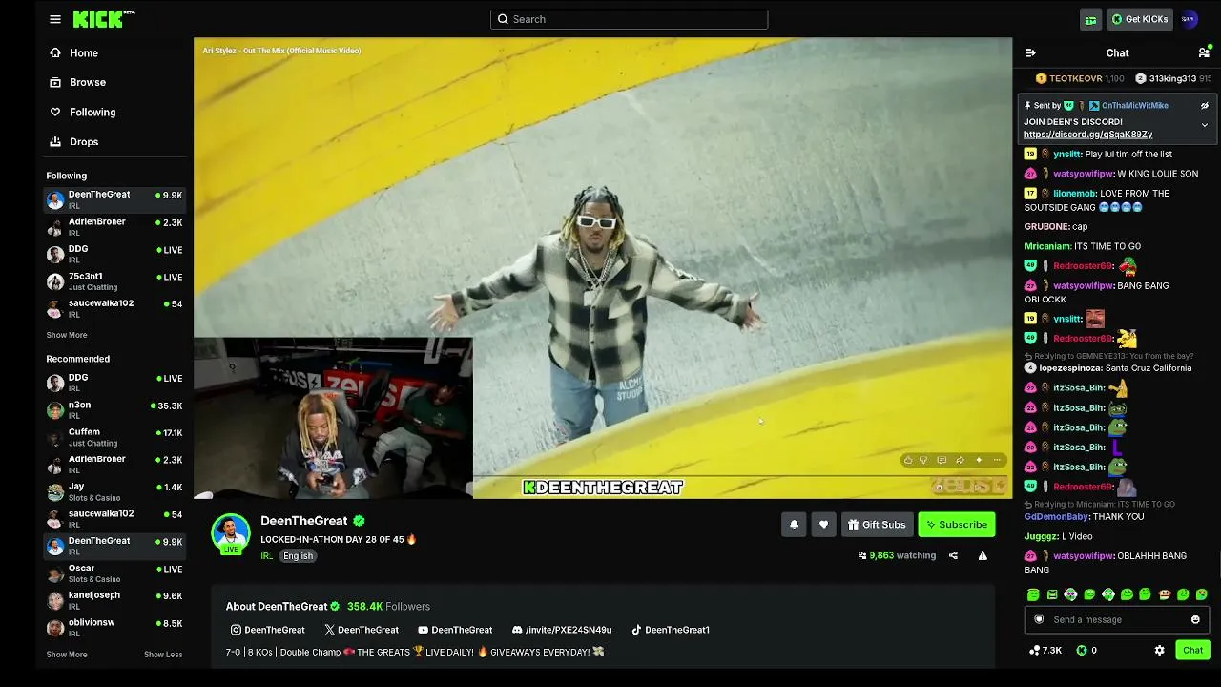
Task: Click the English language tag
Action: [x=298, y=556]
